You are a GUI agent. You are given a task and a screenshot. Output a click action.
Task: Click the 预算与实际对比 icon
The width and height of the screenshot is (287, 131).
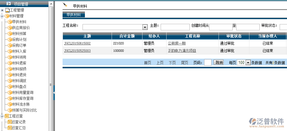[10, 110]
